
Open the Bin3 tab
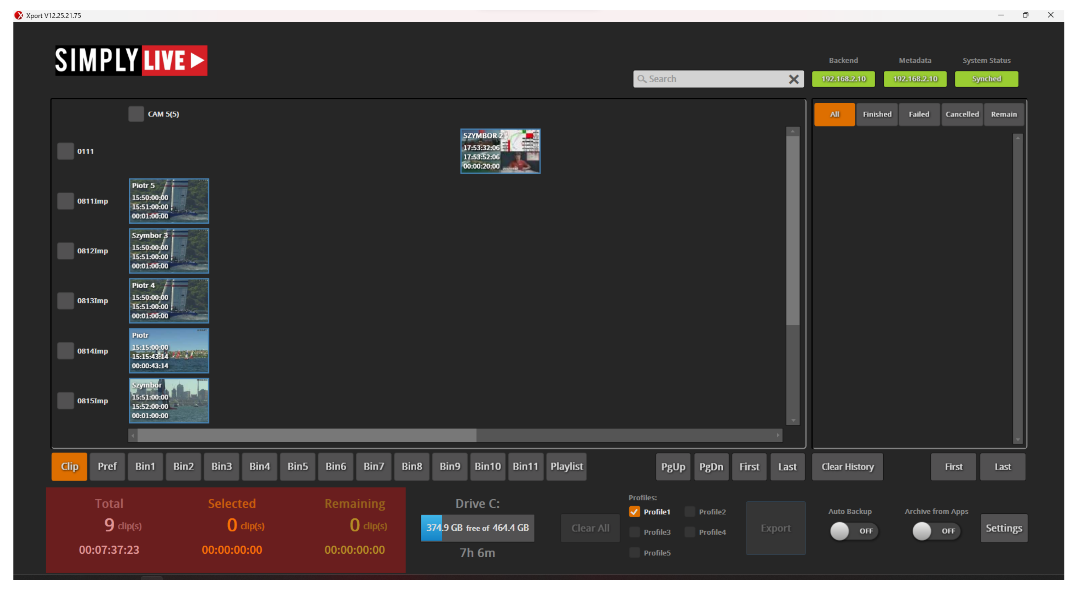221,466
